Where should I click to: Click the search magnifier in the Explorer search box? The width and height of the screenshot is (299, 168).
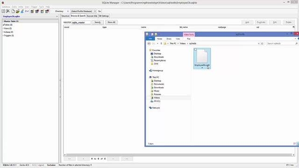(x=296, y=43)
